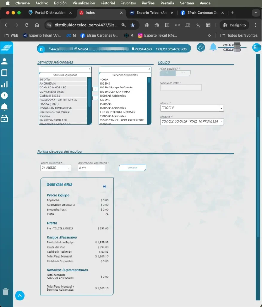Open the Archivo menu
The image size is (262, 307).
point(42,3)
